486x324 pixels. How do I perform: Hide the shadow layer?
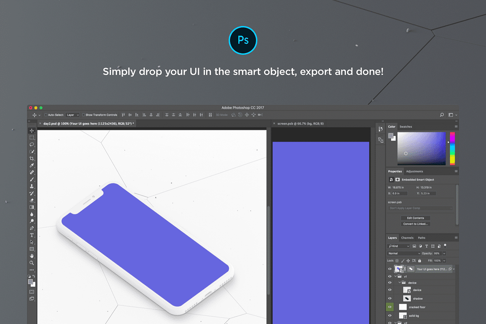point(390,298)
